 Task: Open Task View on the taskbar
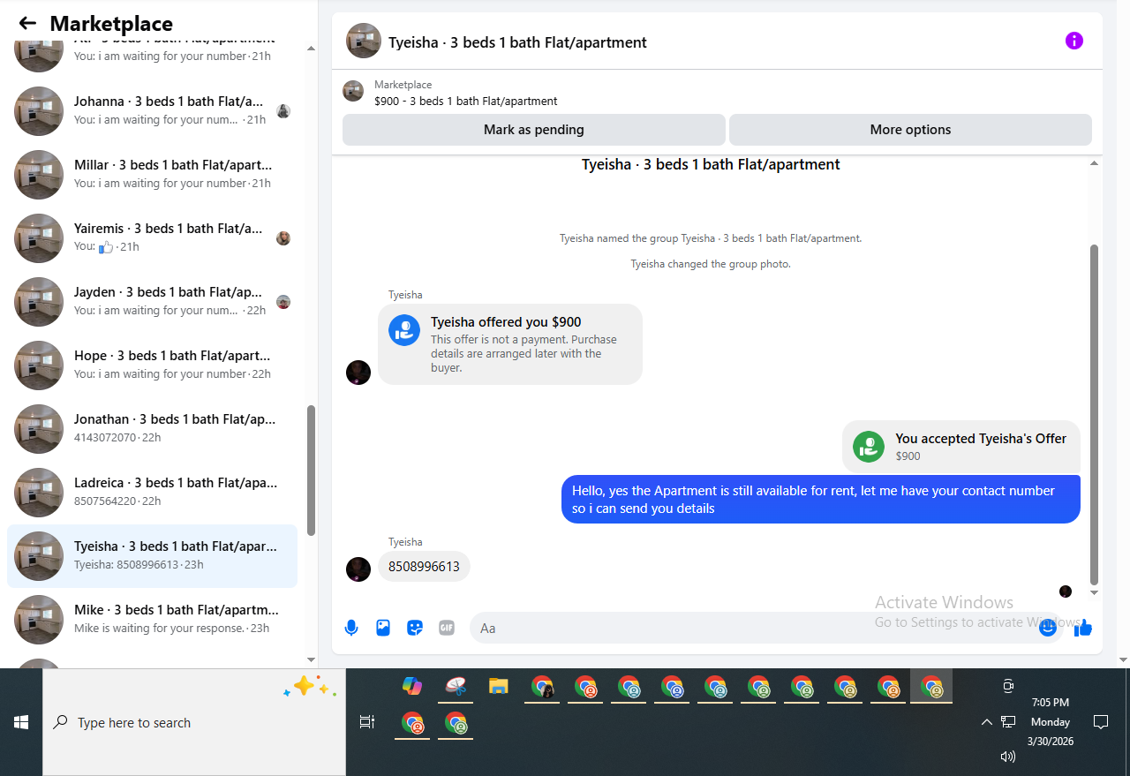click(x=367, y=722)
